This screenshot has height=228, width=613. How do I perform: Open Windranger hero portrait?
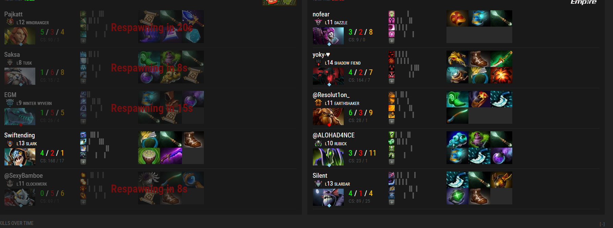20,36
